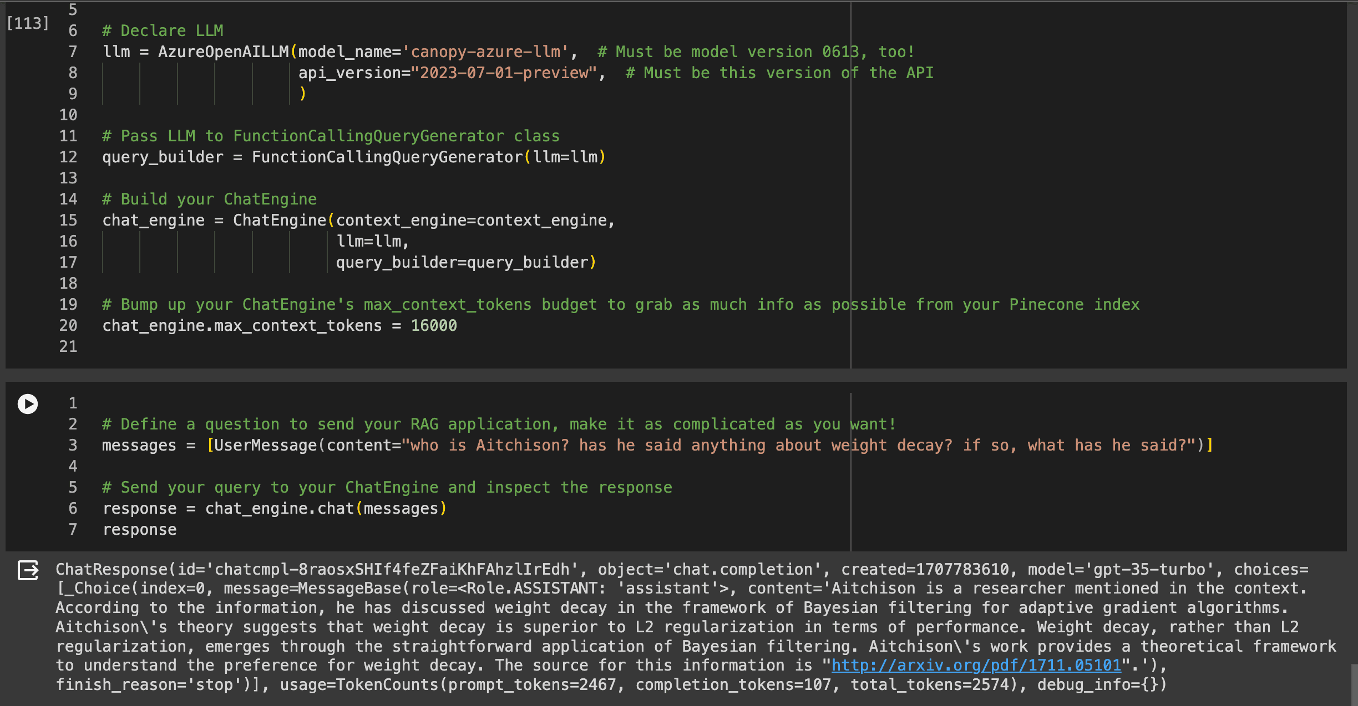Click the "# Send your query" comment line
Viewport: 1358px width, 706px height.
[387, 488]
